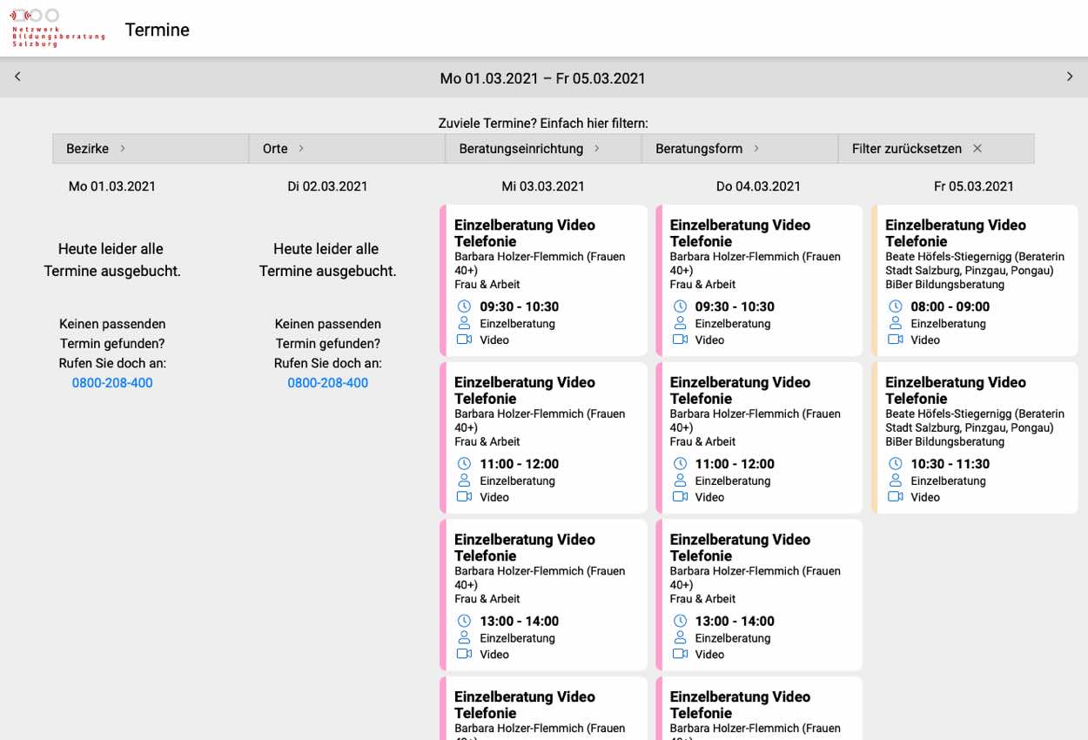
Task: Click the Termine page heading
Action: [158, 30]
